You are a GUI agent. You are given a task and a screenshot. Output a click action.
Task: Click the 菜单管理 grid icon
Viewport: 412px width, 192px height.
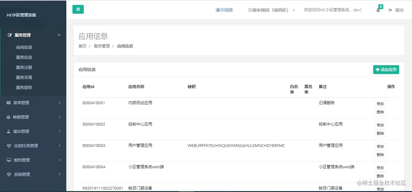(x=9, y=103)
